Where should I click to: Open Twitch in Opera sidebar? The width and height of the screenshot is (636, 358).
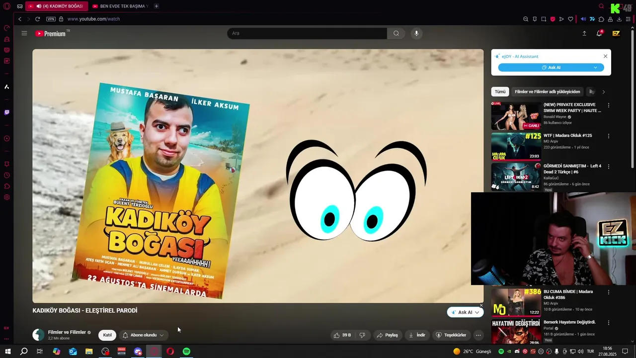click(7, 112)
